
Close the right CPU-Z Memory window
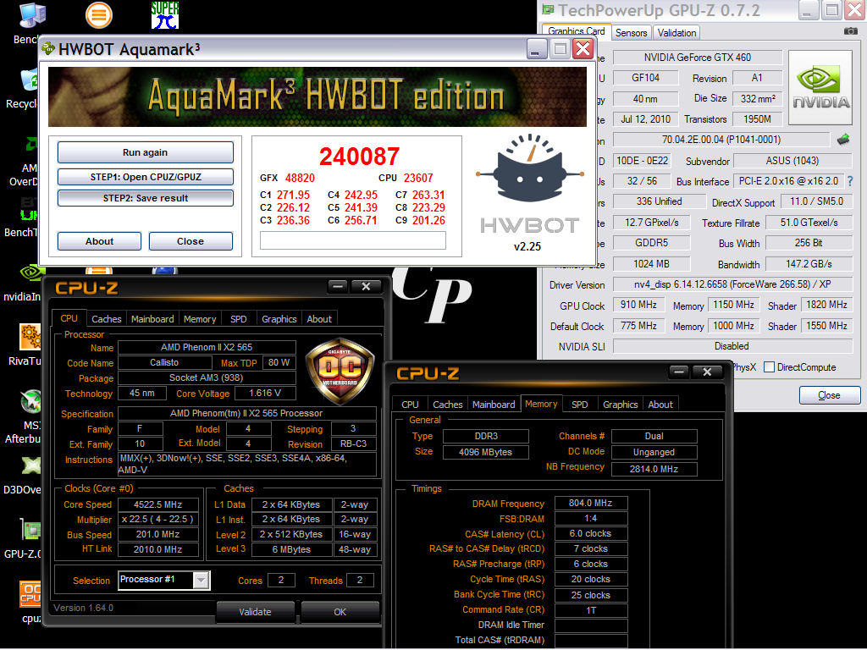click(x=707, y=372)
